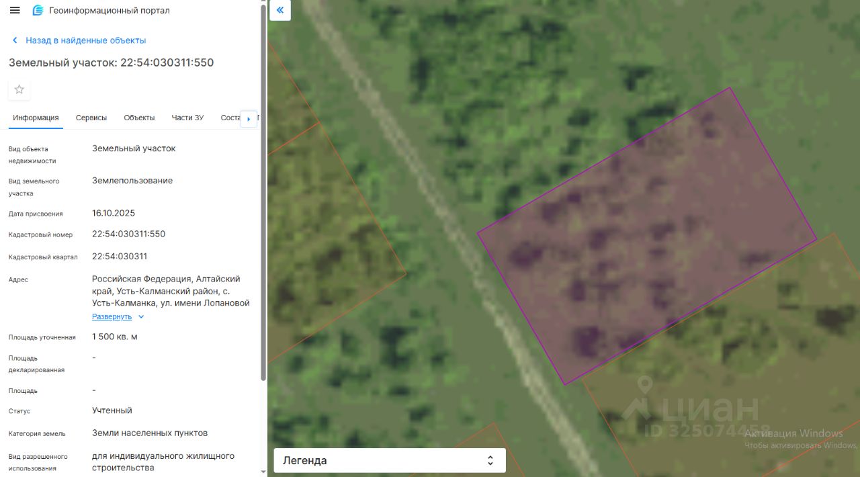Click the back arrow chevron
This screenshot has width=860, height=477.
click(x=15, y=40)
